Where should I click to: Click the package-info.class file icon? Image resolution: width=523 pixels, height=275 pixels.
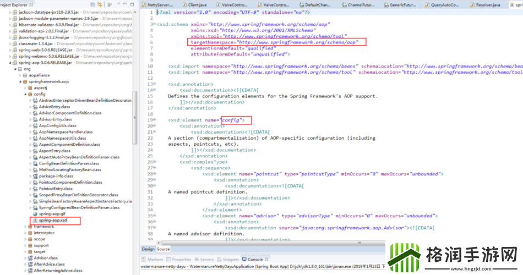click(34, 176)
